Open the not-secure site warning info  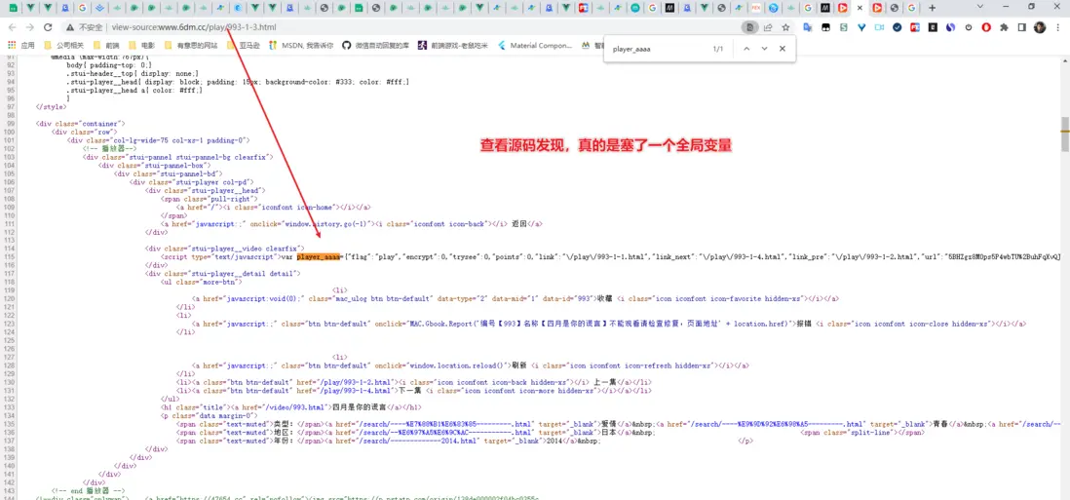[84, 28]
